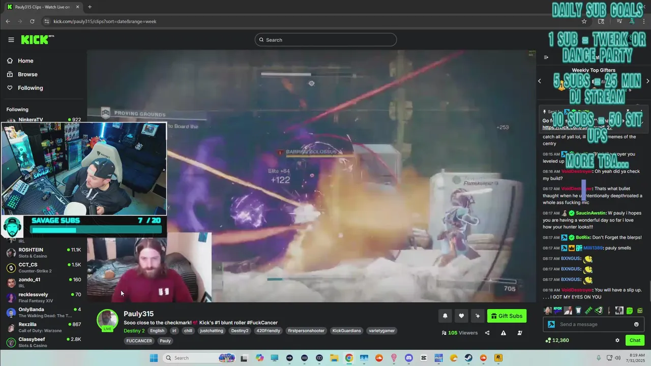Reload the page in Chrome
651x366 pixels.
[x=32, y=21]
